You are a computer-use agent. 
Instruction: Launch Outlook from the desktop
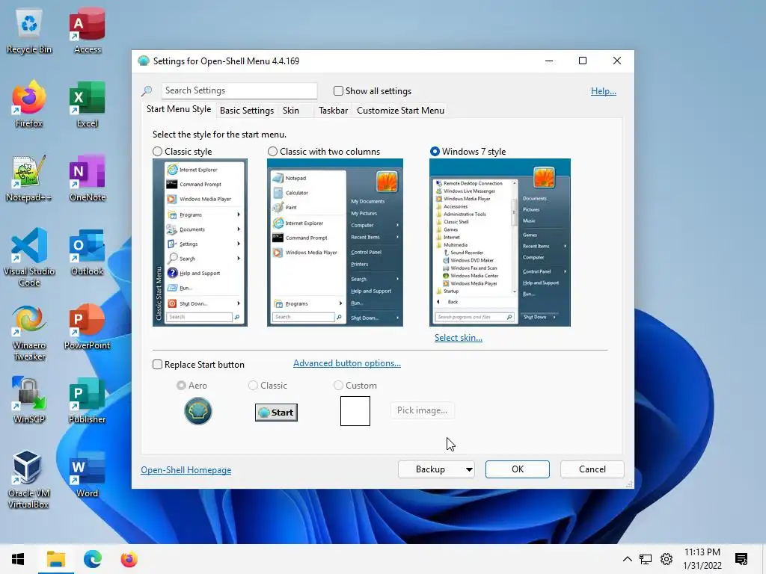tap(88, 253)
